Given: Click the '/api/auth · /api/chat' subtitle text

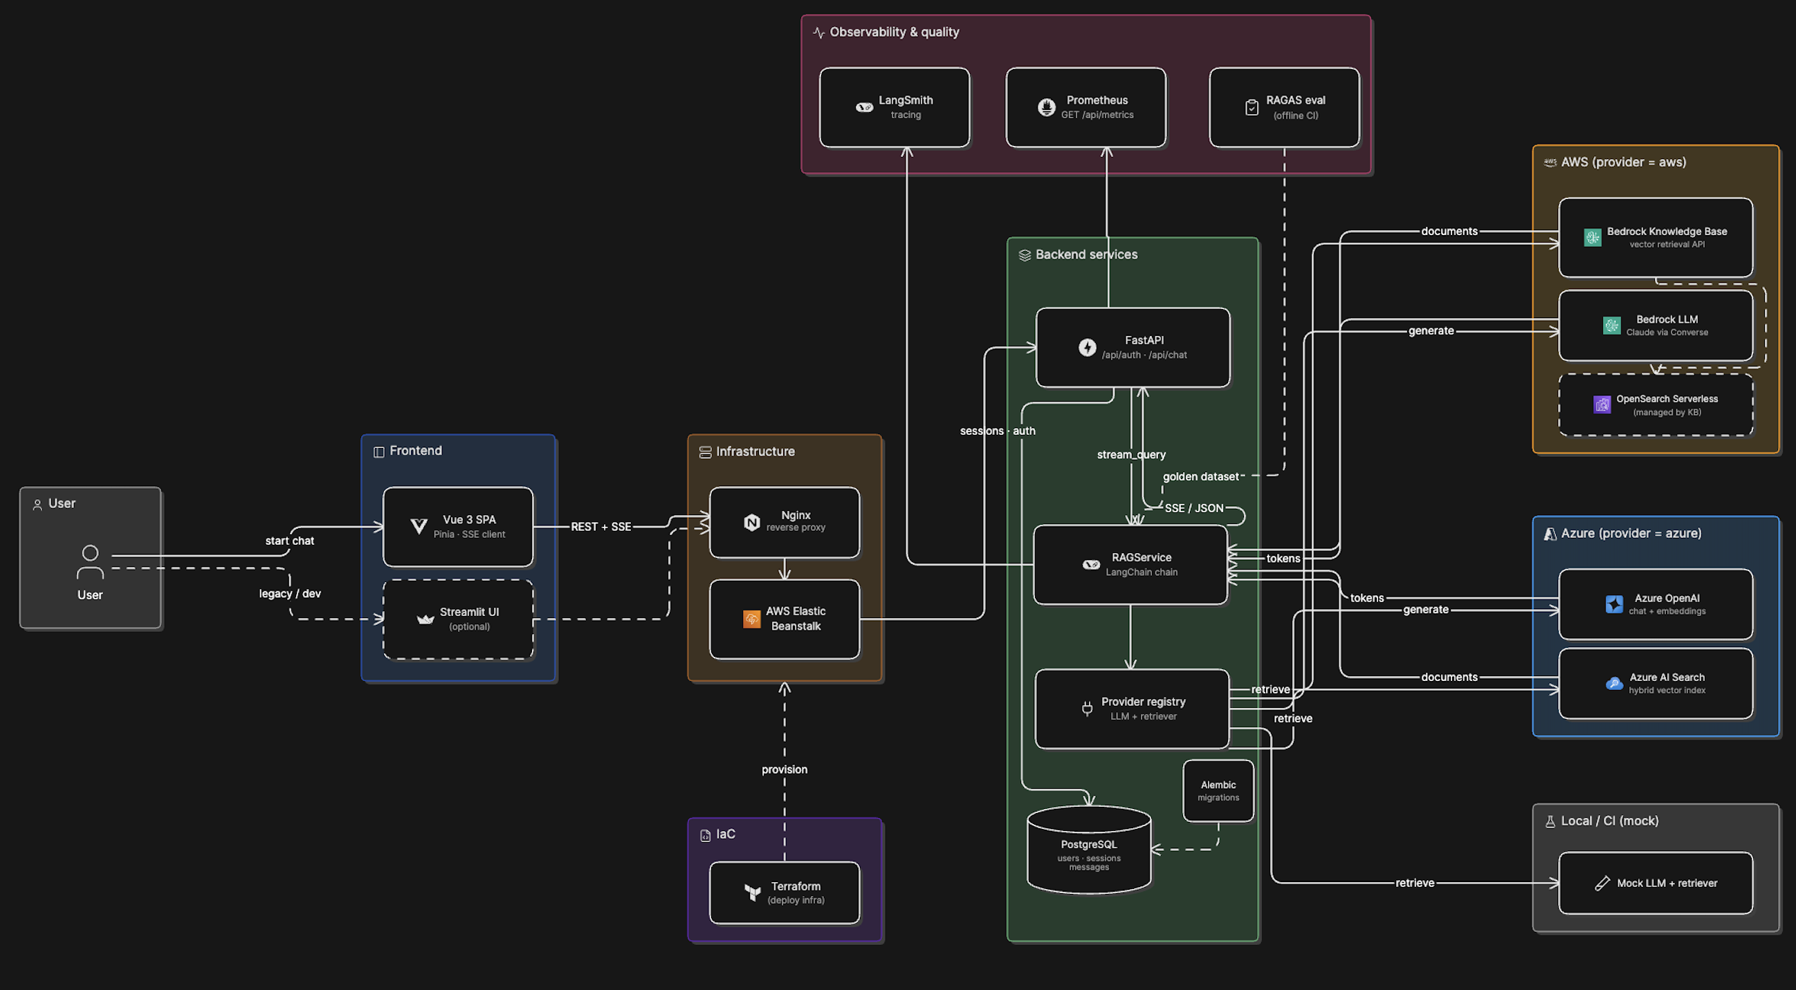Looking at the screenshot, I should click(1144, 355).
